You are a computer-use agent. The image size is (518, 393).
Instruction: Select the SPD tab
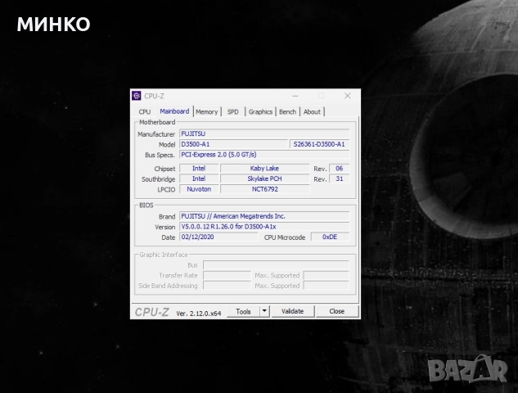(233, 112)
